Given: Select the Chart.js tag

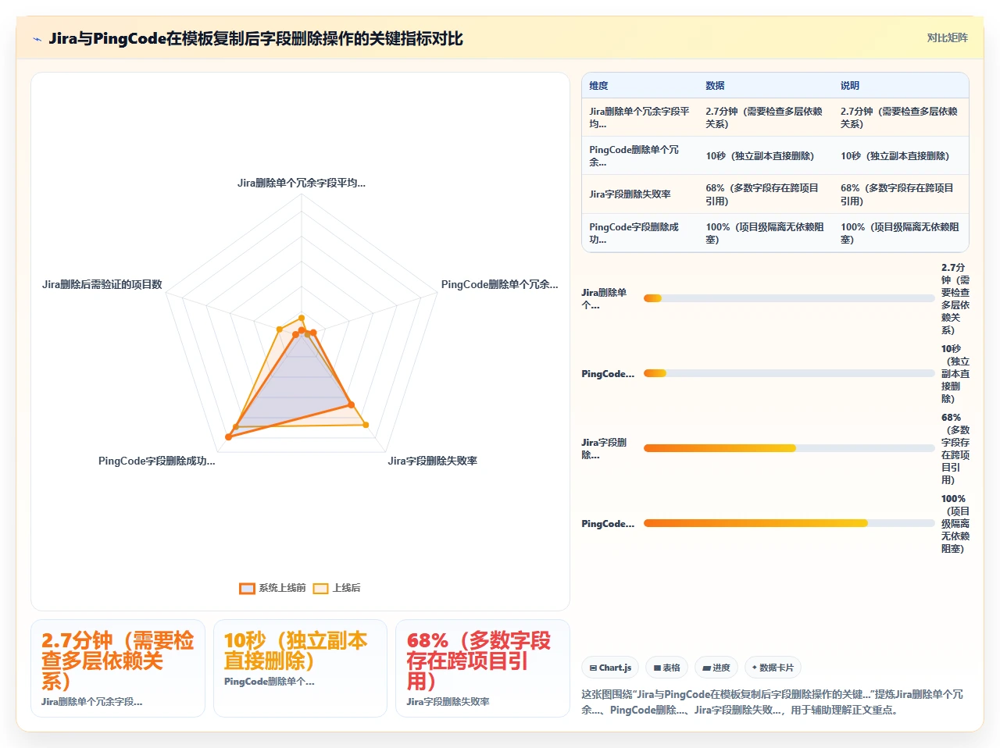Looking at the screenshot, I should [610, 668].
